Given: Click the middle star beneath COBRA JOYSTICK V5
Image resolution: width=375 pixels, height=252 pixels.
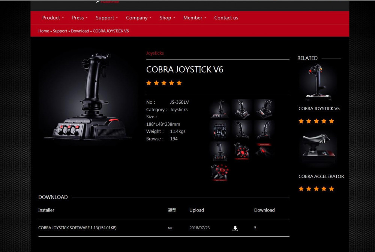Looking at the screenshot, I should (x=316, y=121).
